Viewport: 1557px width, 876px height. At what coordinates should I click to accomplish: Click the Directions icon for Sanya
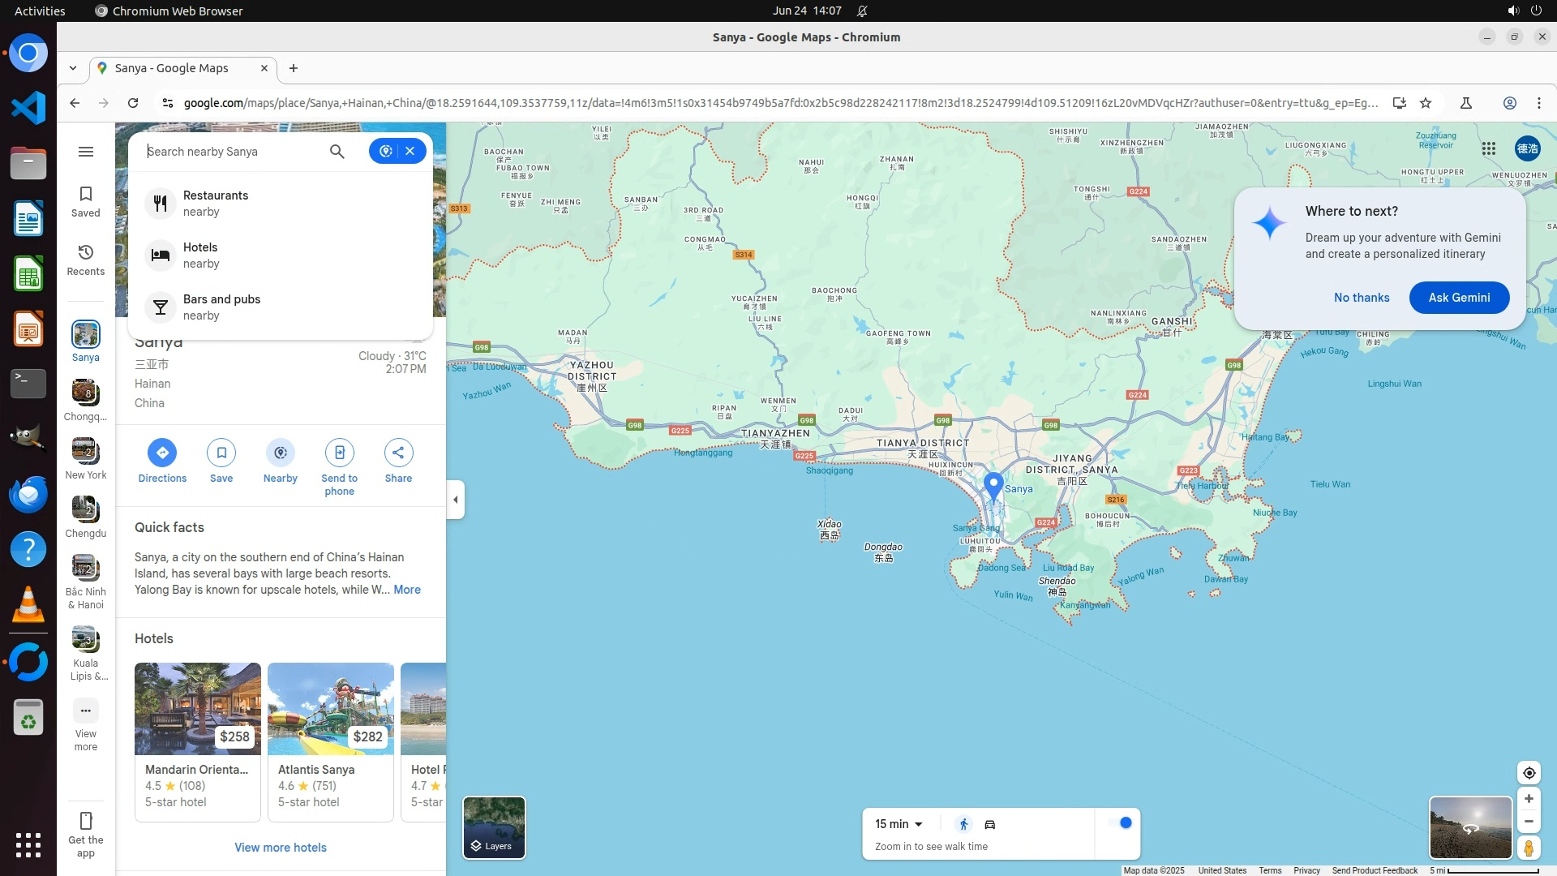[x=162, y=453]
